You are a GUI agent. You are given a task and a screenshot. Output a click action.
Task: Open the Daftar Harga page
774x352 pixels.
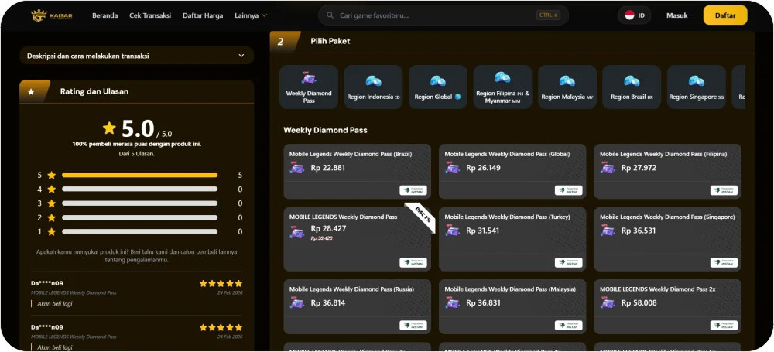click(203, 15)
